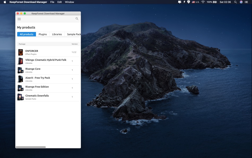Image resolution: width=252 pixels, height=158 pixels.
Task: Open the hamburger menu icon
Action: point(19,19)
